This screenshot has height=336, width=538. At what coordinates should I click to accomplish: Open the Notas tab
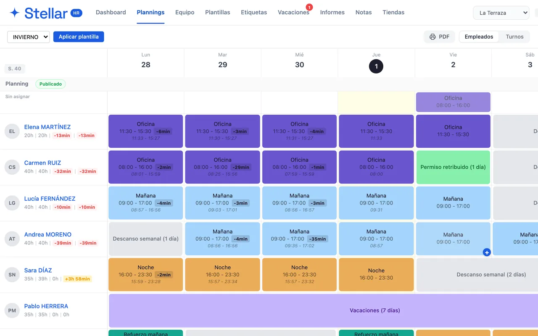(x=364, y=13)
